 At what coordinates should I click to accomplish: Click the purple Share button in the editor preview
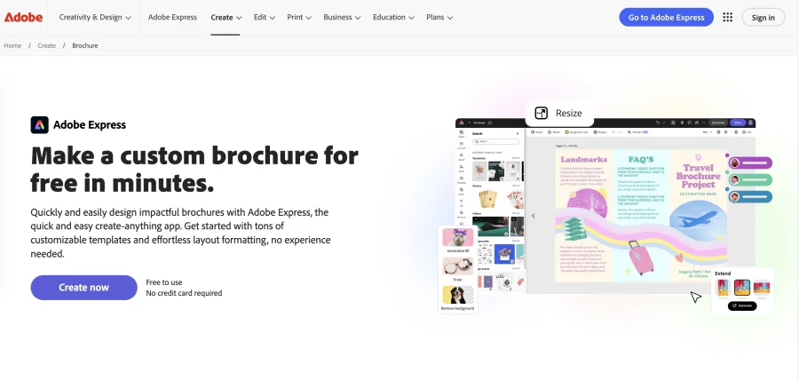tap(738, 123)
